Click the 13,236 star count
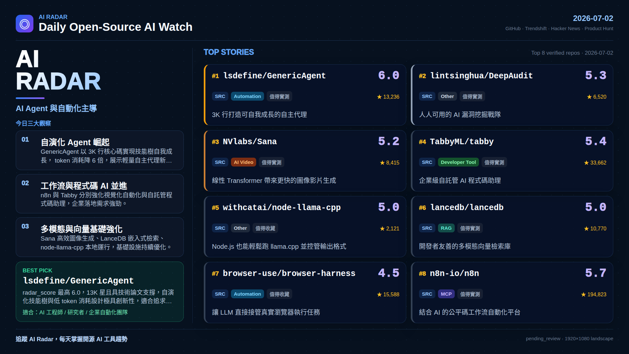Viewport: 629px width, 354px height. pyautogui.click(x=388, y=97)
